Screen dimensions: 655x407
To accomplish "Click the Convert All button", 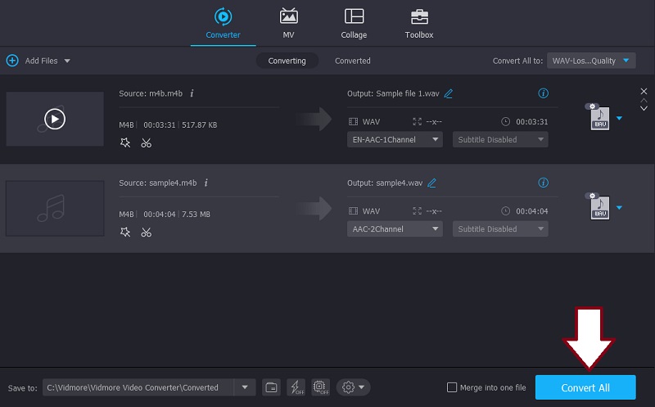I will [585, 387].
